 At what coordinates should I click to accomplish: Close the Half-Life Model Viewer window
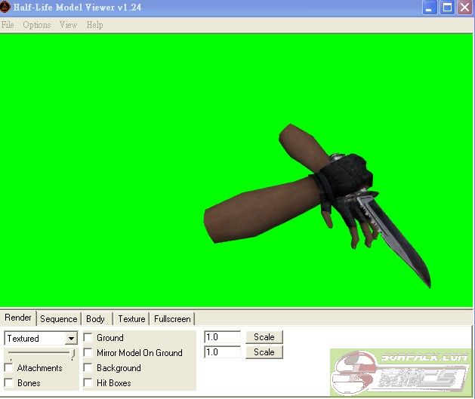[464, 8]
